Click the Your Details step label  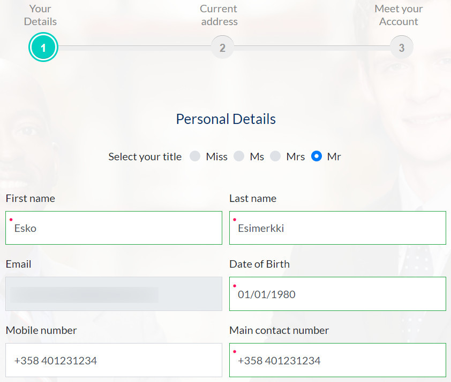tap(40, 15)
